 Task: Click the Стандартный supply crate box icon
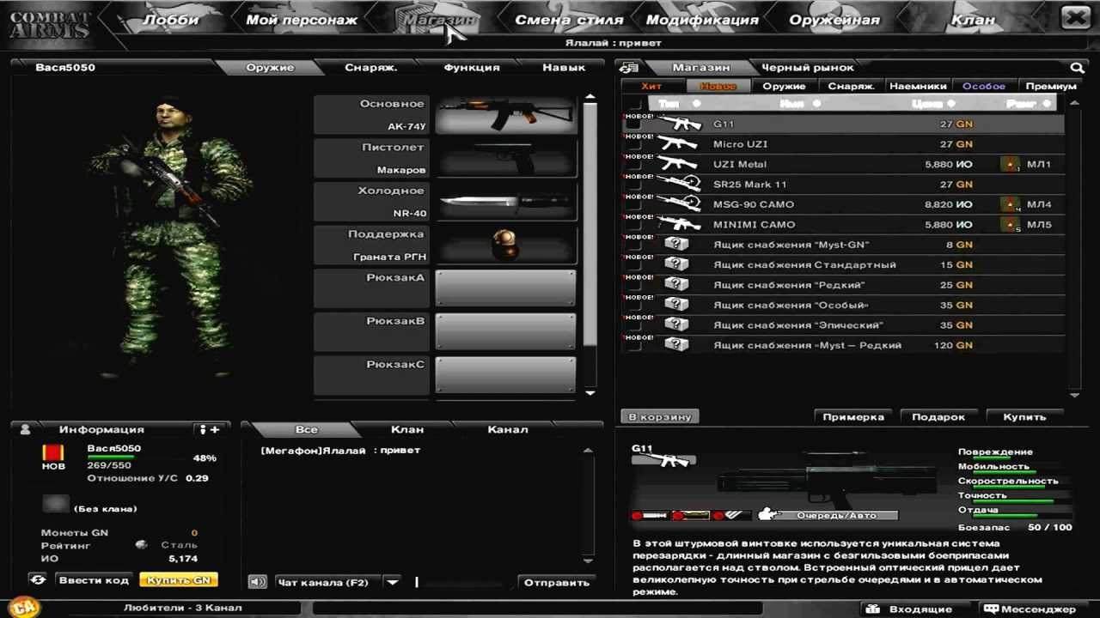[x=677, y=264]
